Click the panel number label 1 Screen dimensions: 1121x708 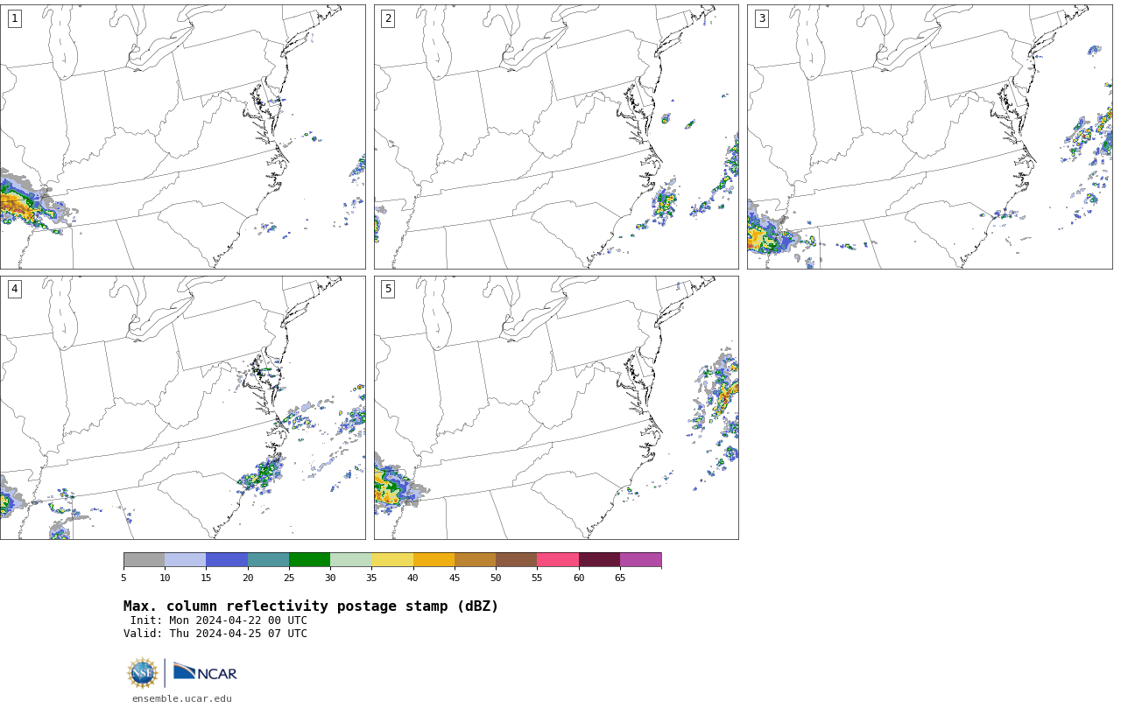[14, 18]
